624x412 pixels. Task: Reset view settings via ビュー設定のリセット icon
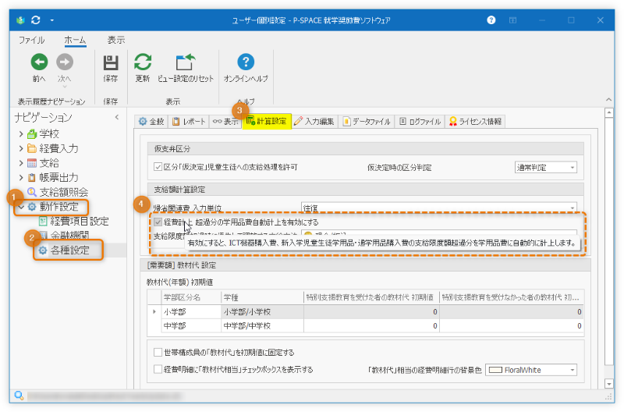pyautogui.click(x=186, y=62)
